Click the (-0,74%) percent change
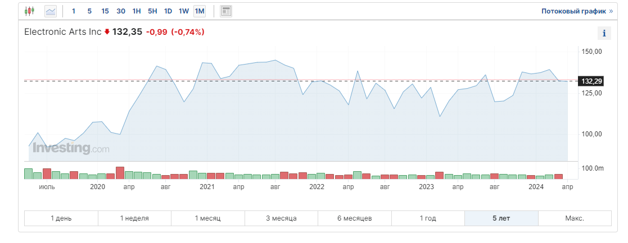The image size is (628, 243). click(x=188, y=32)
